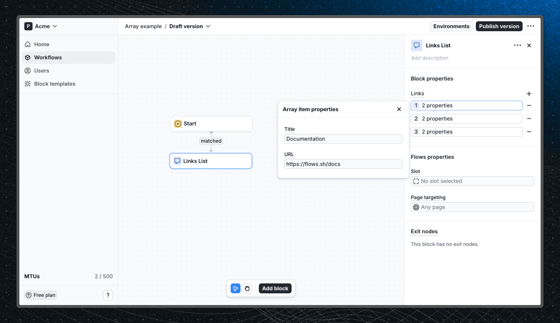Click the globe icon under Page targeting
Image resolution: width=560 pixels, height=323 pixels.
416,207
